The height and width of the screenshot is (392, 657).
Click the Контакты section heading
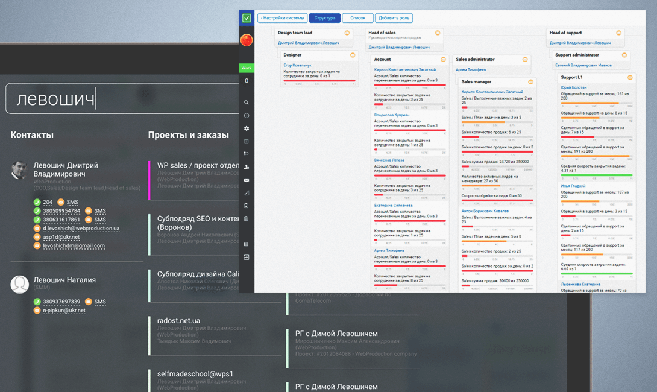pyautogui.click(x=32, y=135)
